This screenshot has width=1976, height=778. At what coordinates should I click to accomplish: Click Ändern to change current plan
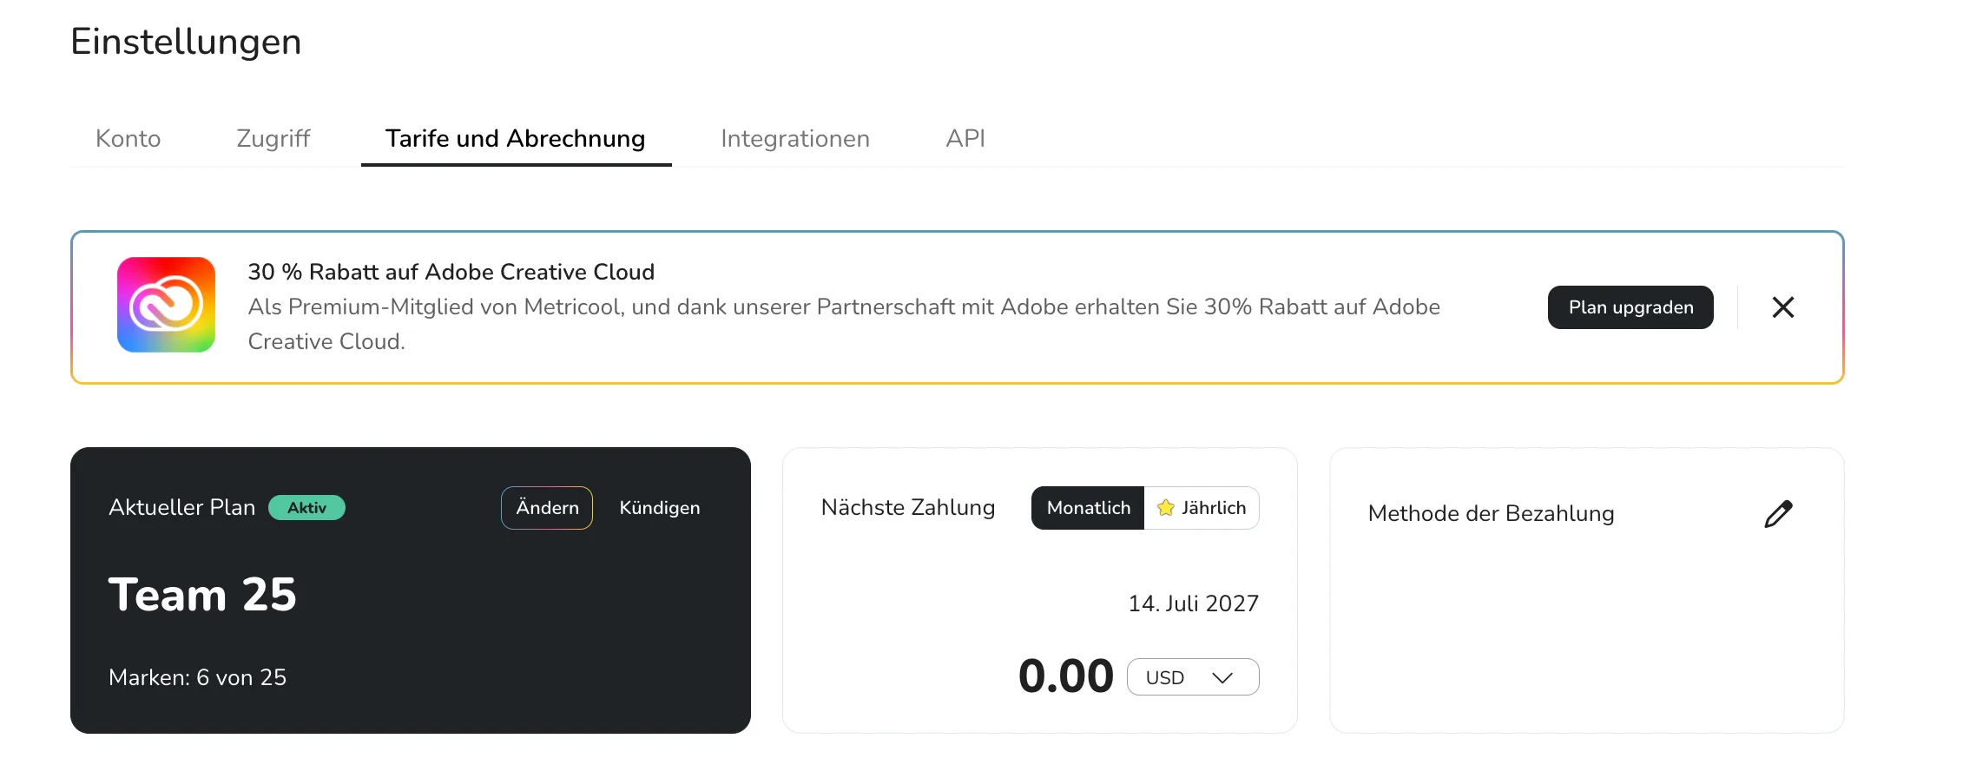point(547,508)
